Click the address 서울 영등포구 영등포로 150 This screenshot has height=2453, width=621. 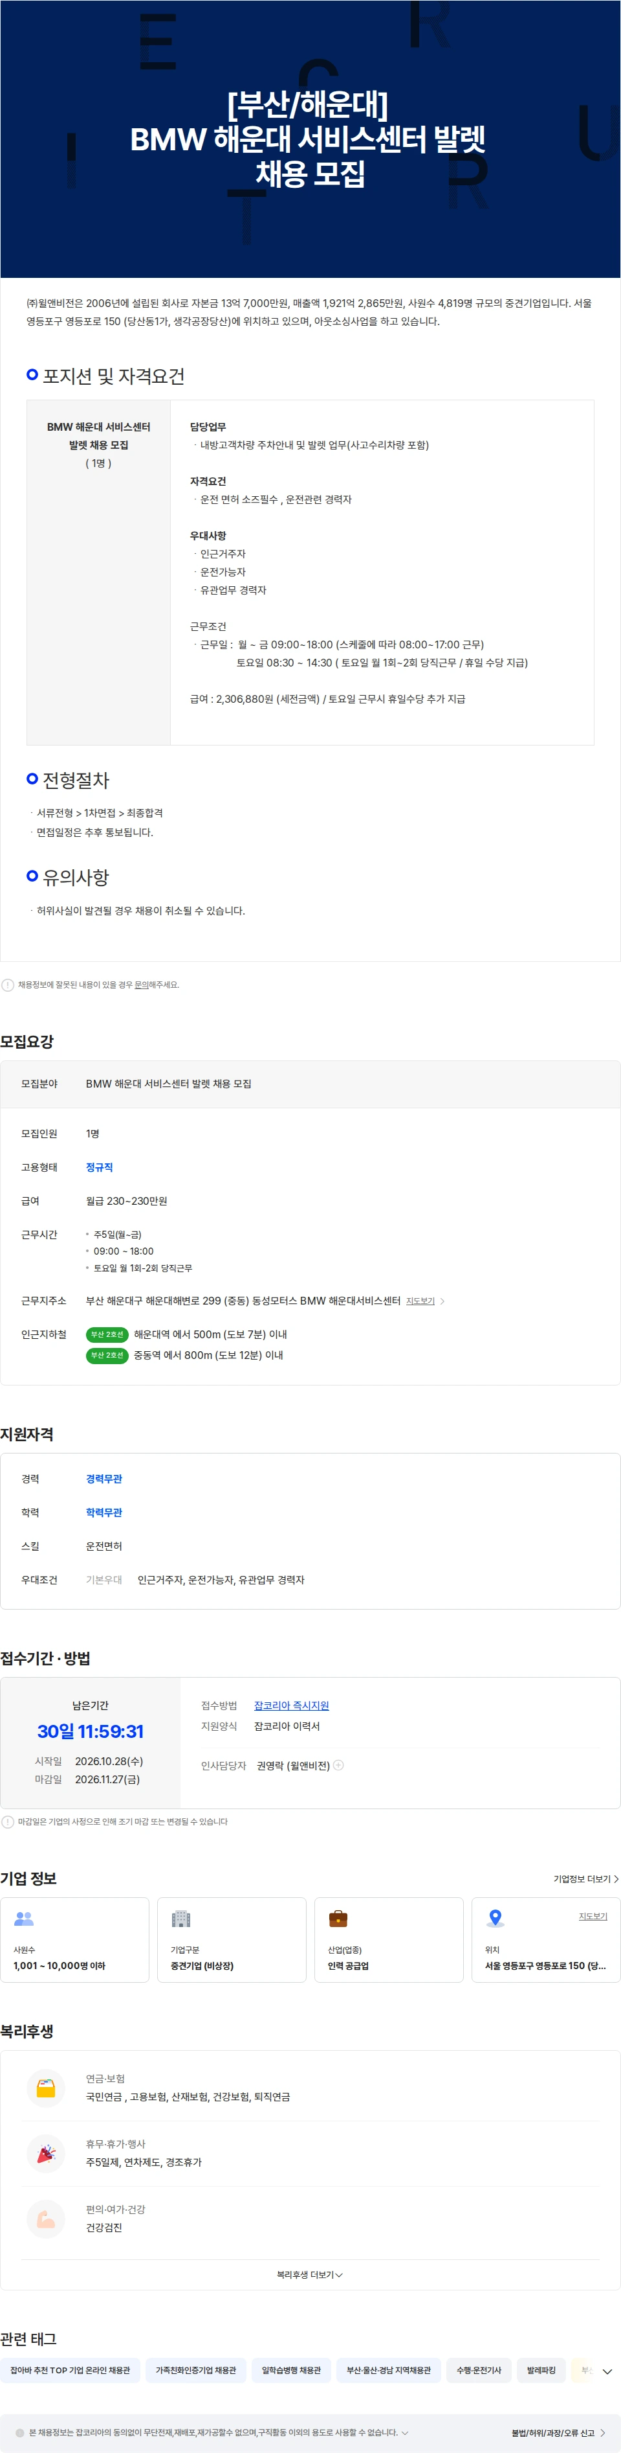coord(545,1965)
